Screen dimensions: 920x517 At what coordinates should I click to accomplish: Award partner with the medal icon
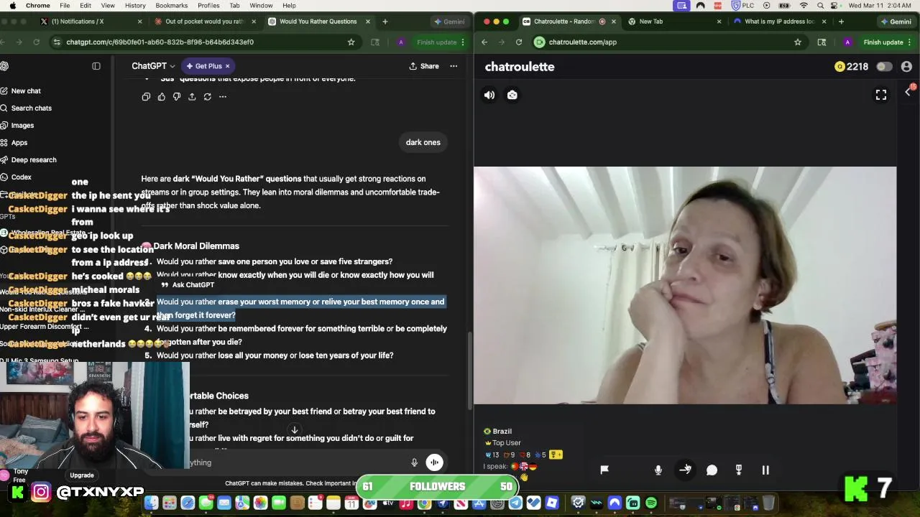coord(738,470)
